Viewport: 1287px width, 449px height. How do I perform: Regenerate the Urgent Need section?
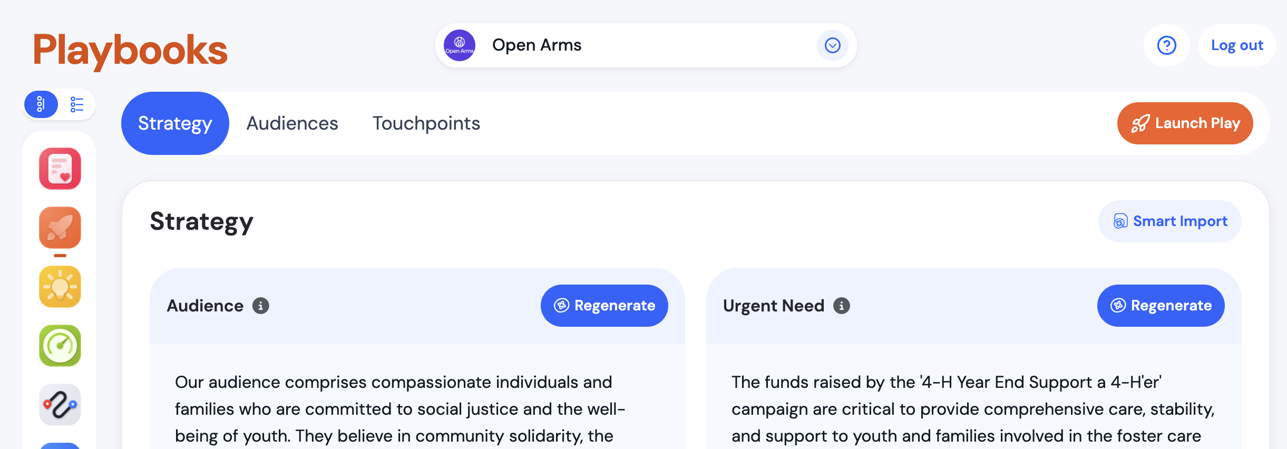1161,306
